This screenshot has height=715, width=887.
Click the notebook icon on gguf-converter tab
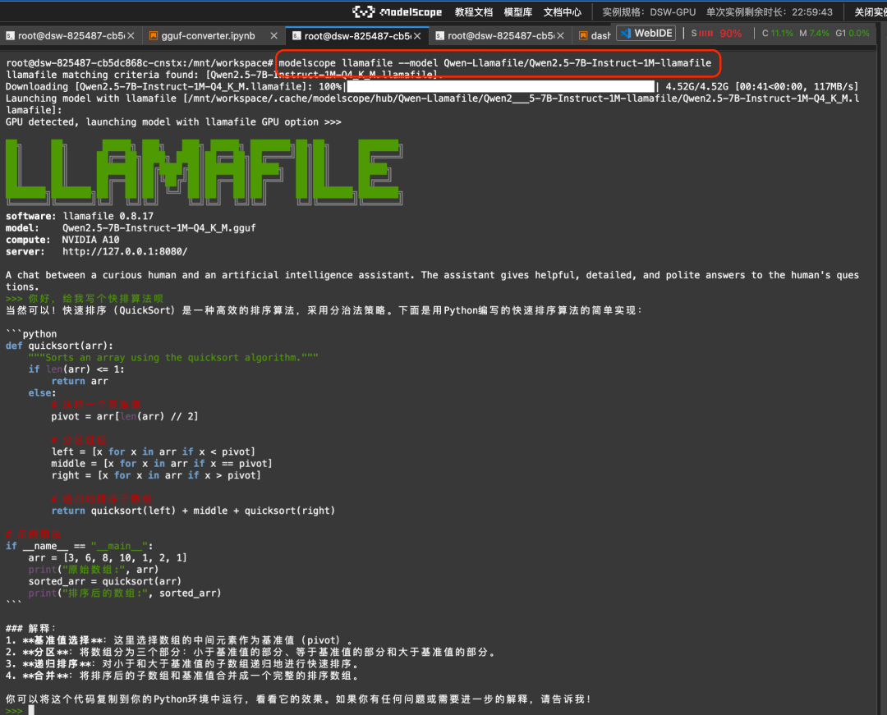(x=154, y=35)
